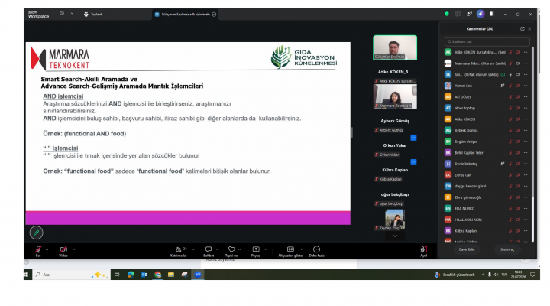550x306 pixels.
Task: Show more video tiles with down chevron
Action: [x=395, y=236]
